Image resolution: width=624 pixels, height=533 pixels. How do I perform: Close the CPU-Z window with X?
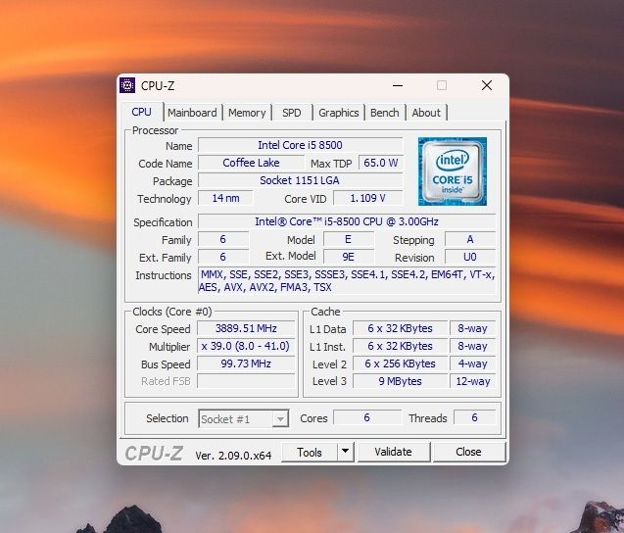487,85
